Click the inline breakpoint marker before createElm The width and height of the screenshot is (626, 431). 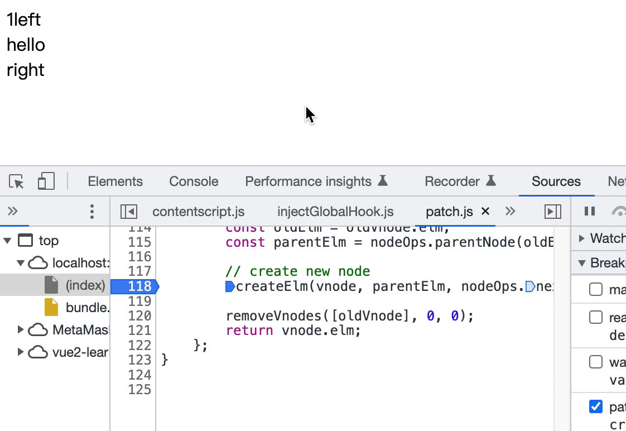coord(230,286)
